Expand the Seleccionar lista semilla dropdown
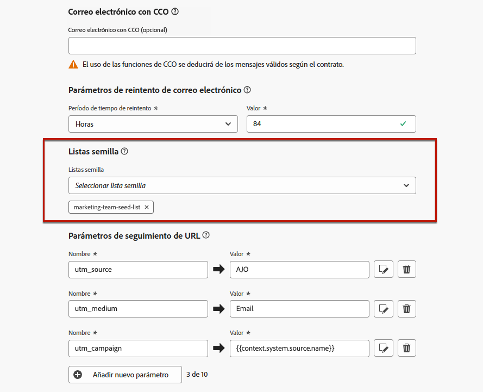The height and width of the screenshot is (392, 483). coord(242,185)
